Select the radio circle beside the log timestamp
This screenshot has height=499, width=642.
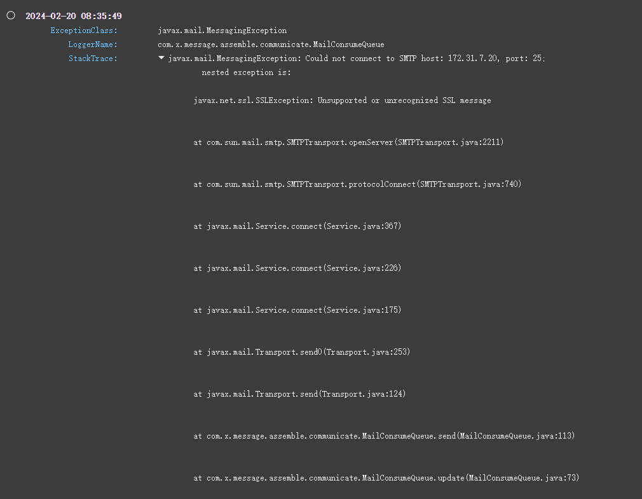coord(11,15)
